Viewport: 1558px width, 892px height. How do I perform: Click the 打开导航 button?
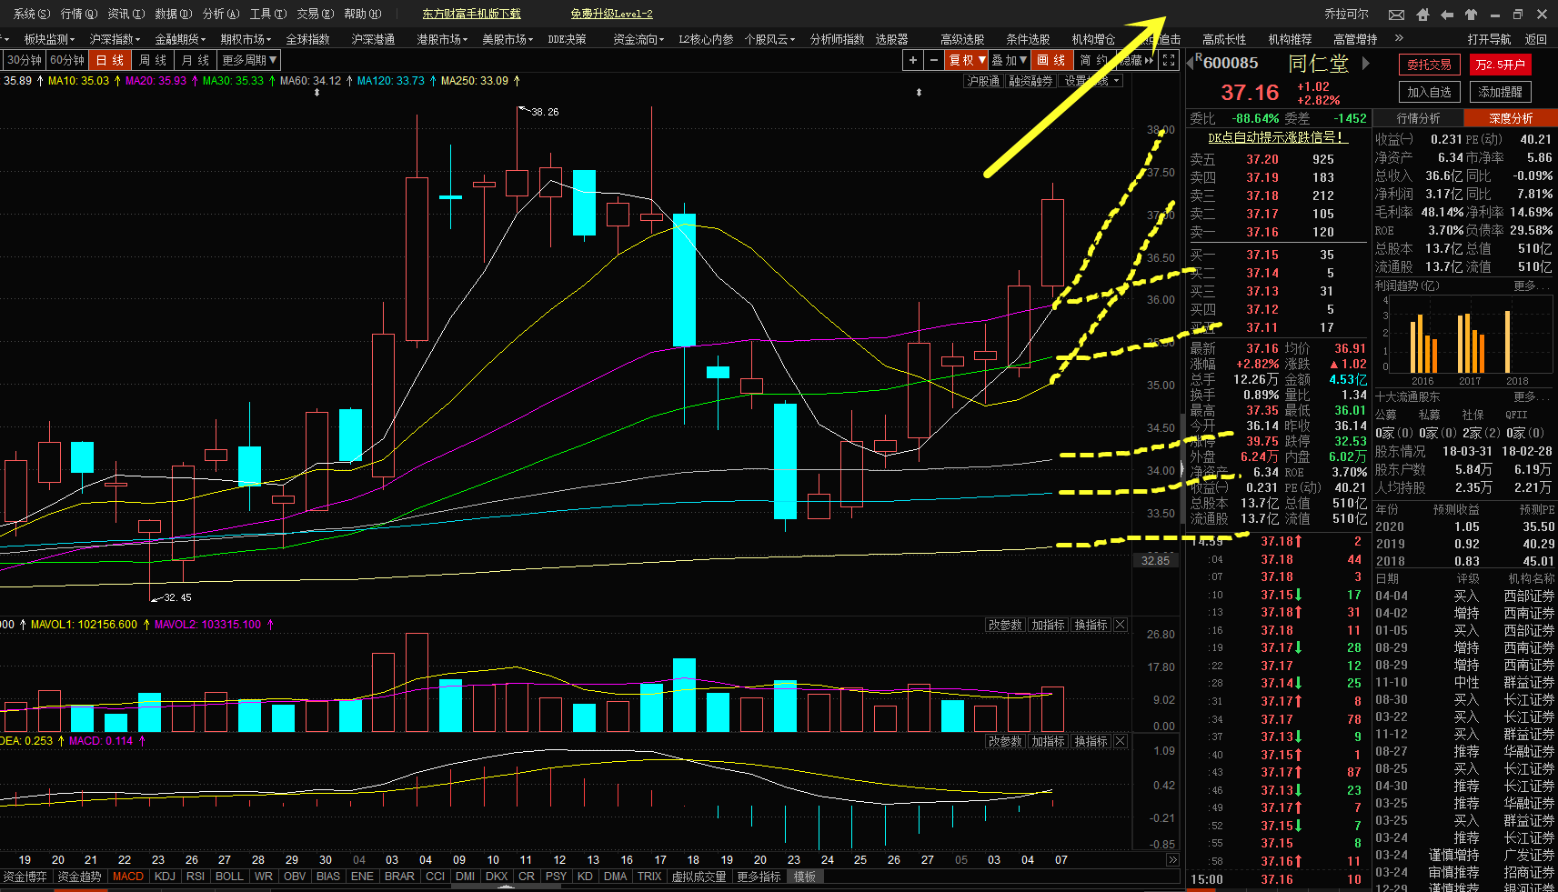(x=1489, y=39)
